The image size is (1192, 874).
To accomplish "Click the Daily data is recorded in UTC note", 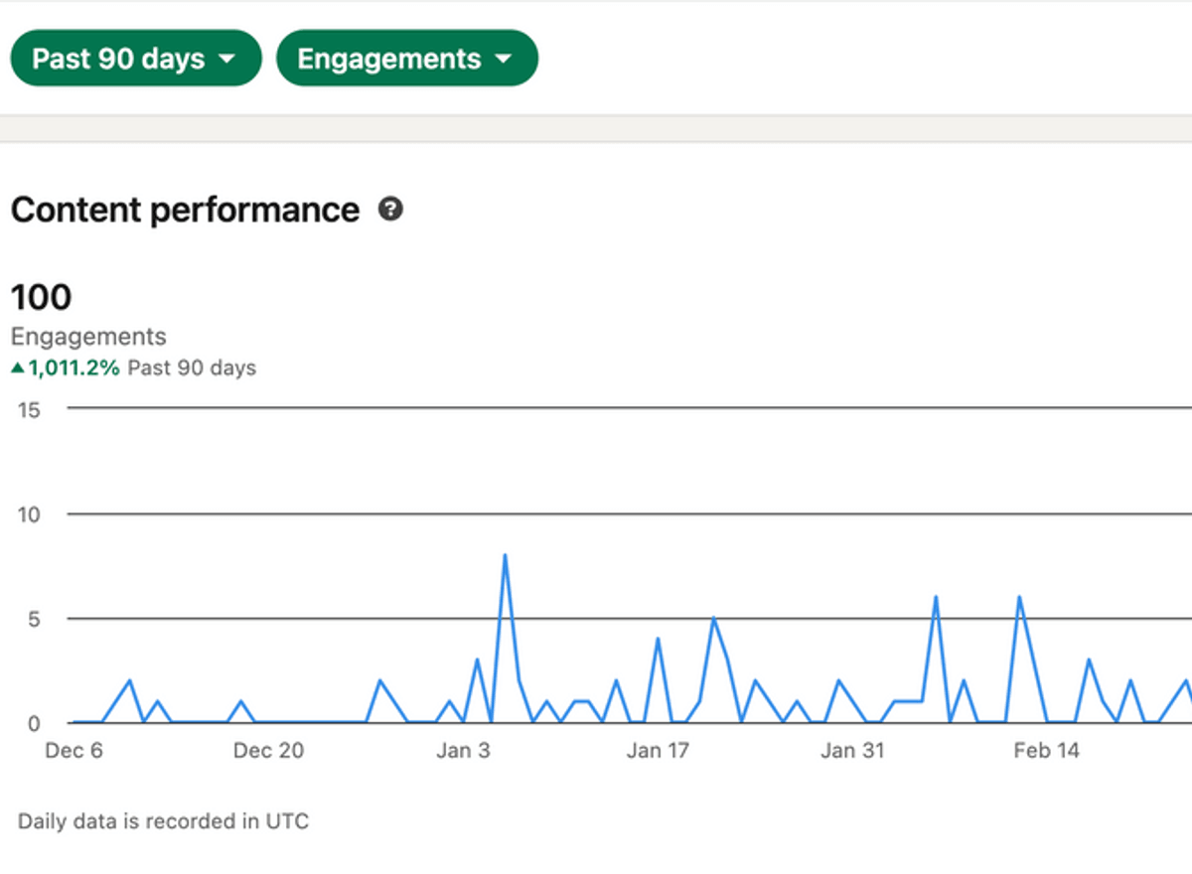I will [163, 821].
